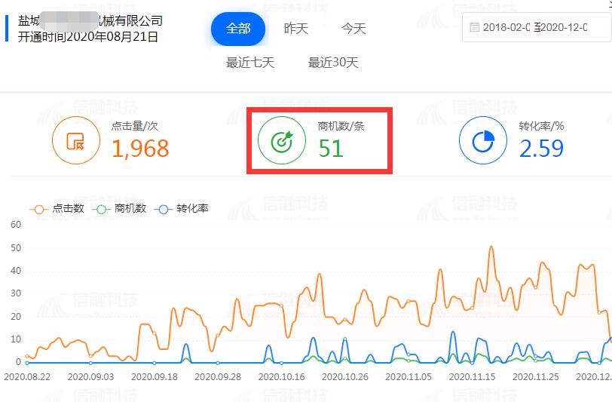The image size is (612, 402).
Task: Click the highest orange peak on chart
Action: 491,247
